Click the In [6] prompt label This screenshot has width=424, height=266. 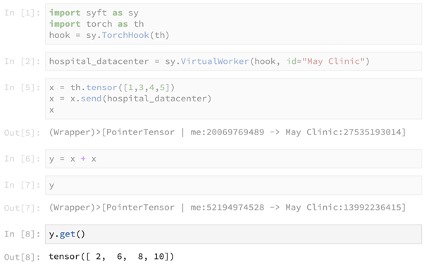[x=22, y=159]
